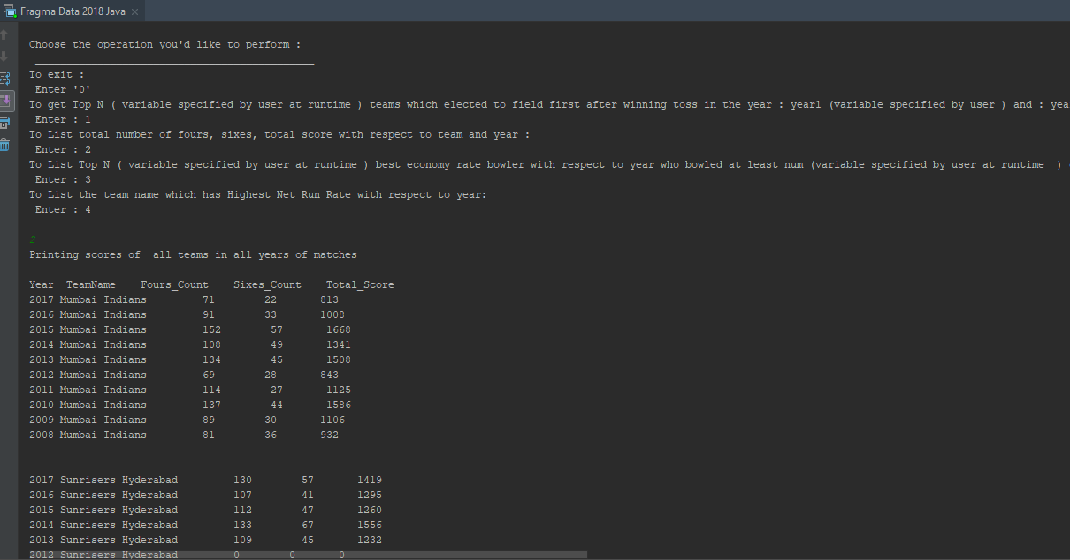Click 'Choose the operation you'd like to perform' line
This screenshot has width=1070, height=560.
164,44
